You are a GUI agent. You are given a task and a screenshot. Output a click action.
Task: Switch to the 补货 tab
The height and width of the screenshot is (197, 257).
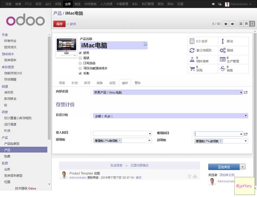(x=75, y=83)
